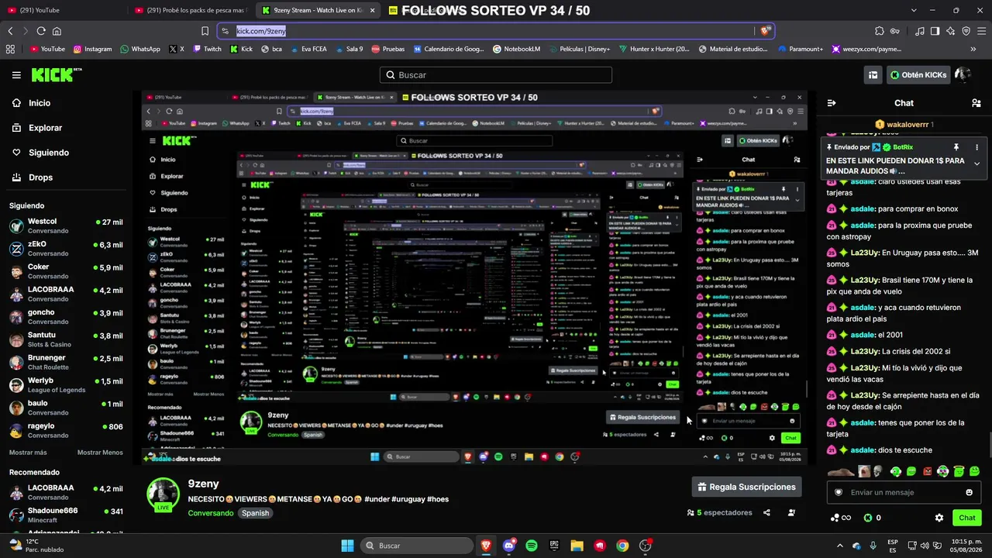Image resolution: width=992 pixels, height=558 pixels.
Task: Open the inbox icon left of Obtén KICKs
Action: pos(873,75)
